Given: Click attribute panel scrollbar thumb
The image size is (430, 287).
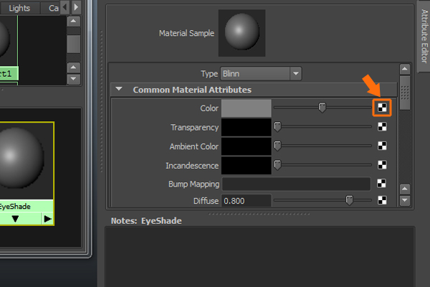Looking at the screenshot, I should pos(405,93).
